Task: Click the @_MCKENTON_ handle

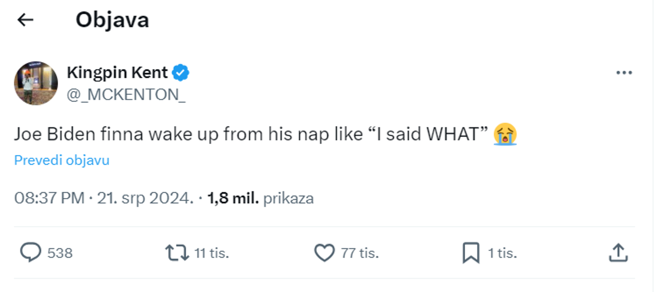Action: point(126,95)
